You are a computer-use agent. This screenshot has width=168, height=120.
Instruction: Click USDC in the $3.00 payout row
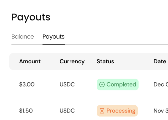click(67, 85)
